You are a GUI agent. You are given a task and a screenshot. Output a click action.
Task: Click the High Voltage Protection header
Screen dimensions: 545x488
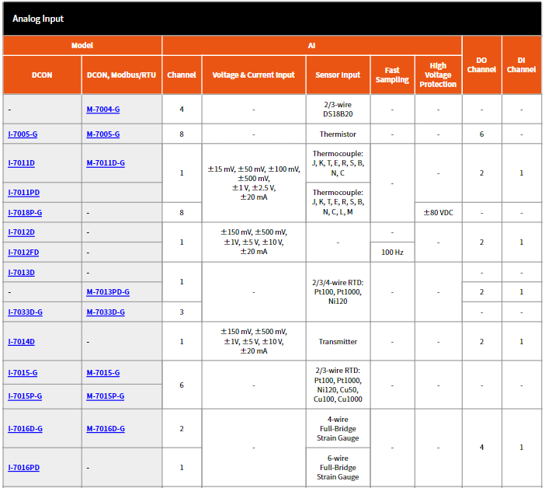438,75
